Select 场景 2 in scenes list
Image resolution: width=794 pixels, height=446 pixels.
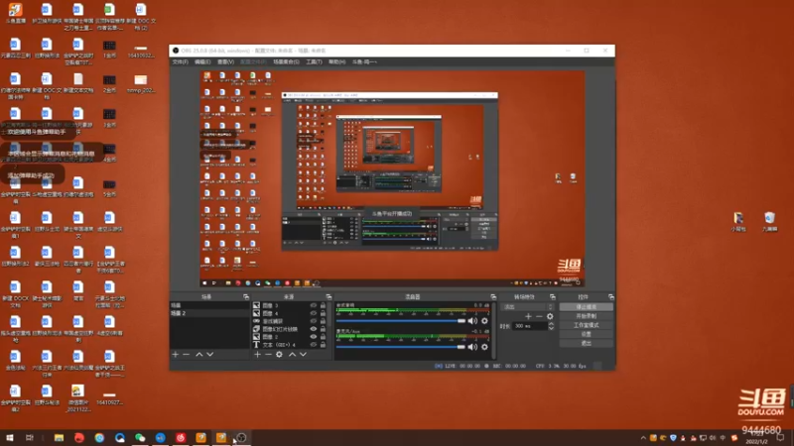coord(209,313)
